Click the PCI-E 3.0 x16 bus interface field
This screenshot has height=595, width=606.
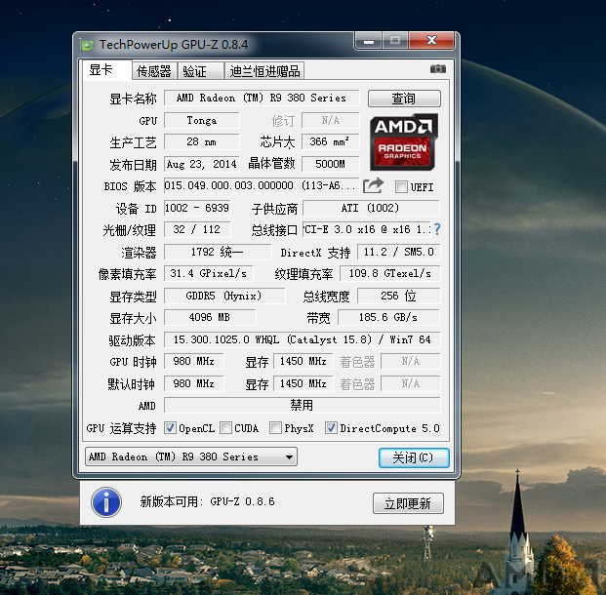click(367, 229)
